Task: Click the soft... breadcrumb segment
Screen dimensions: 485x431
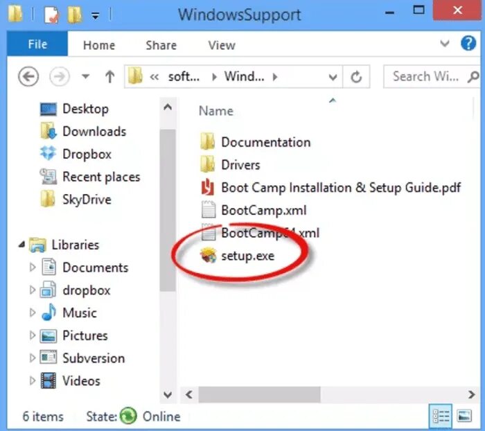Action: tap(184, 76)
